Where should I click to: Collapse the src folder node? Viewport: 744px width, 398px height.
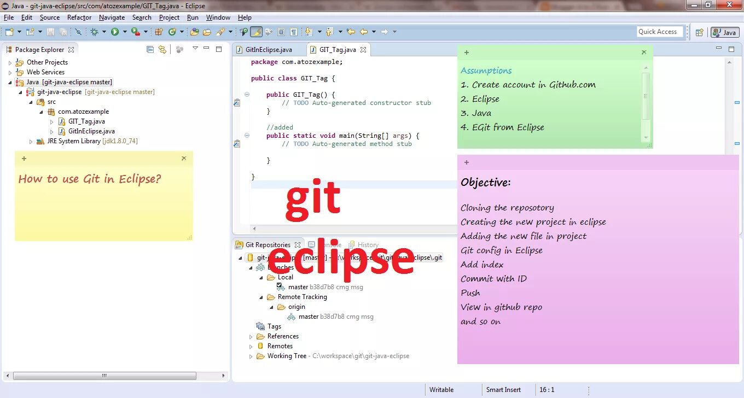coord(31,102)
